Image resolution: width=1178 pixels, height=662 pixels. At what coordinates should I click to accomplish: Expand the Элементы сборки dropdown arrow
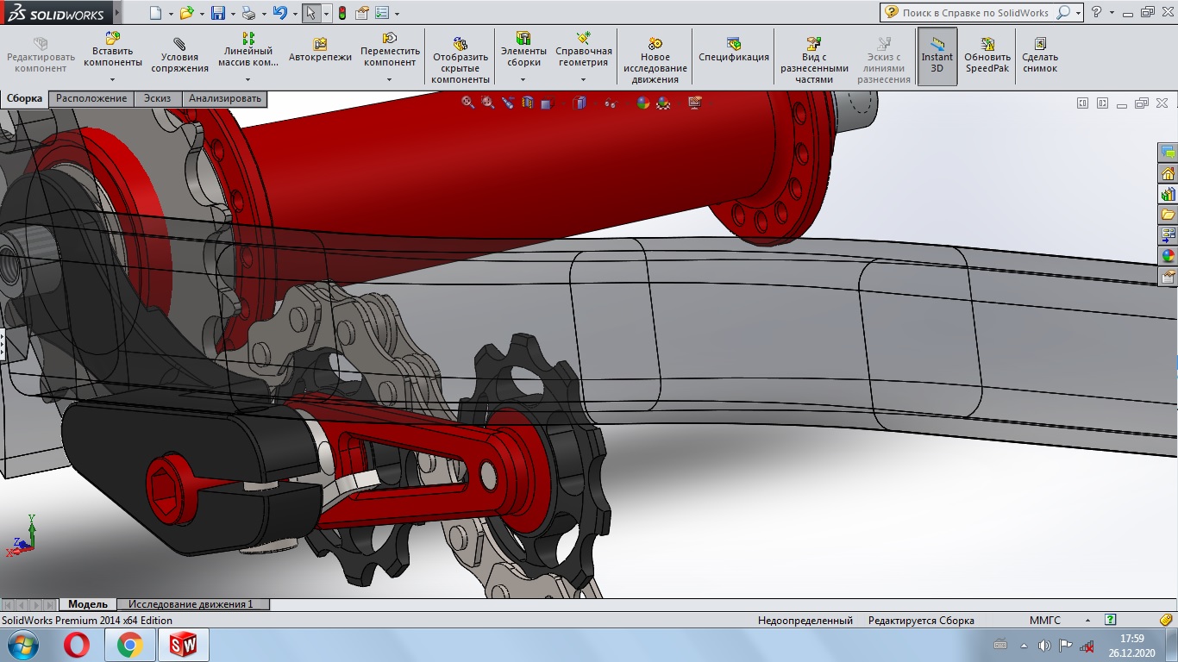(x=523, y=79)
